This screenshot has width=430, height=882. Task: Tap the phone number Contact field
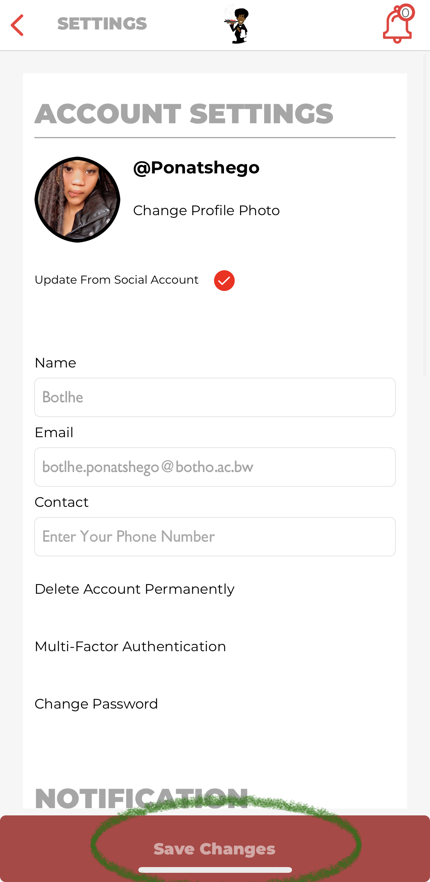pos(215,537)
